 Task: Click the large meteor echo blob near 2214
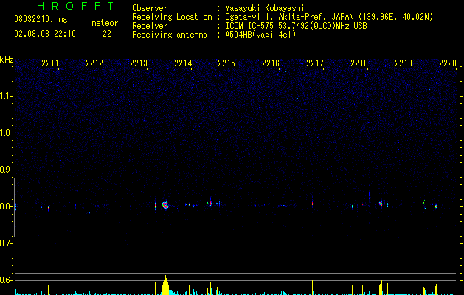[165, 205]
